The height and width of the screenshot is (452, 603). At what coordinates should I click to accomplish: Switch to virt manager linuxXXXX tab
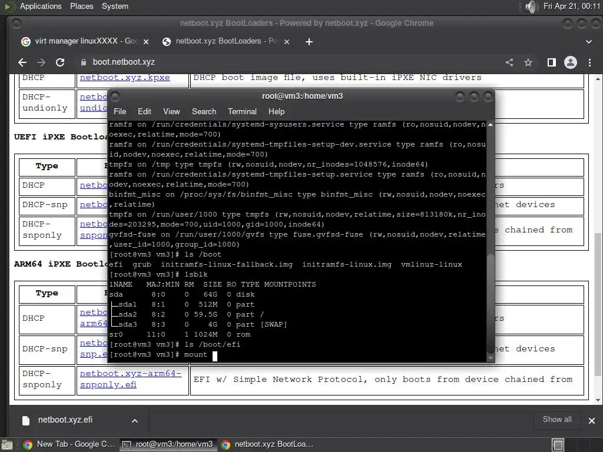pos(85,41)
